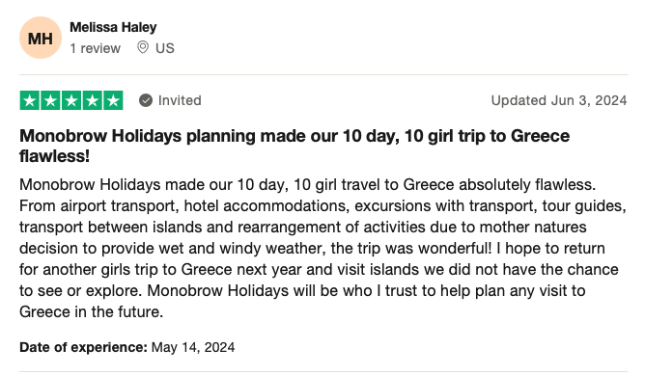Select the fifth green rating star
The height and width of the screenshot is (376, 645).
pyautogui.click(x=113, y=100)
